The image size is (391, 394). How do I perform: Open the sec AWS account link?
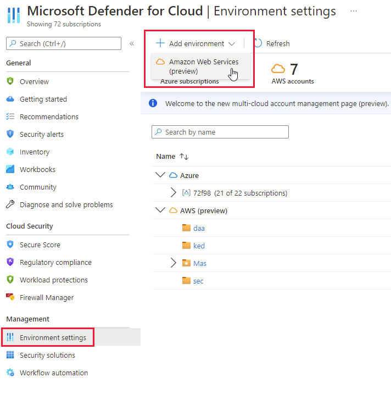coord(198,281)
